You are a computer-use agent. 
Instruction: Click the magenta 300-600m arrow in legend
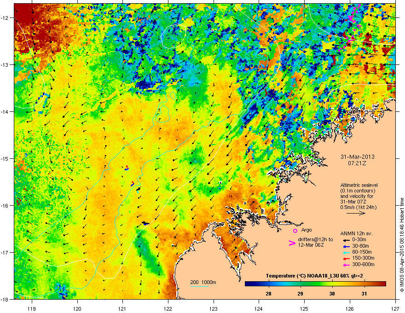pyautogui.click(x=347, y=265)
